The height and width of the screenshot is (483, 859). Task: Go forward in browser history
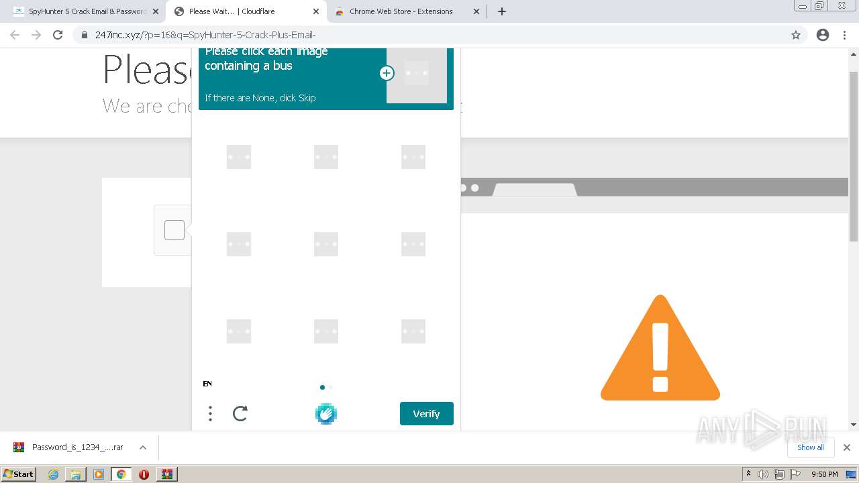click(36, 35)
